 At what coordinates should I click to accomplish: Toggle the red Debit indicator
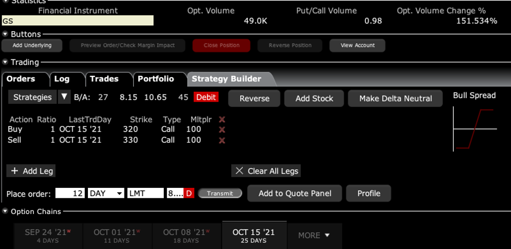(206, 97)
